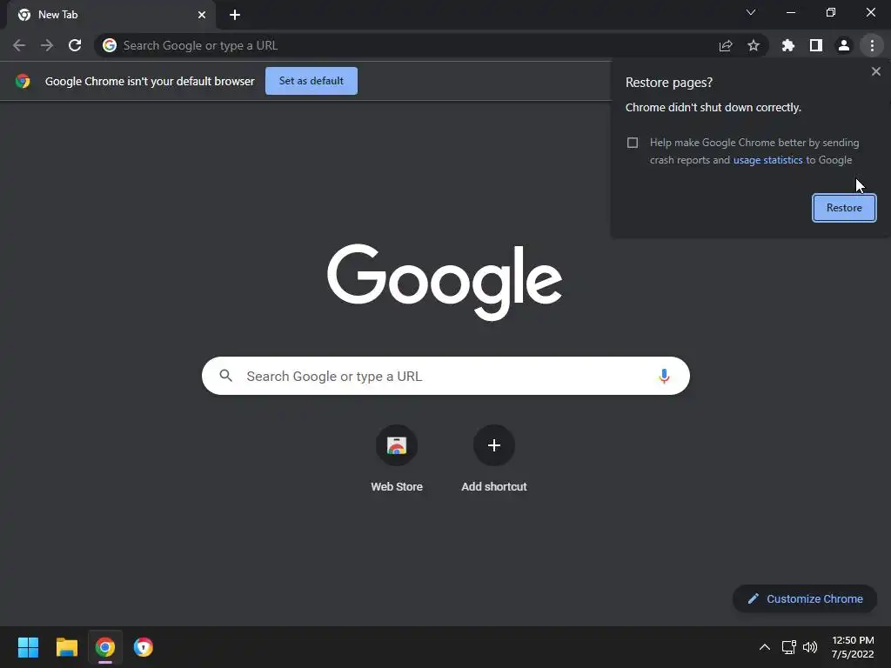Enable sending crash reports checkbox
The height and width of the screenshot is (668, 891).
click(633, 143)
